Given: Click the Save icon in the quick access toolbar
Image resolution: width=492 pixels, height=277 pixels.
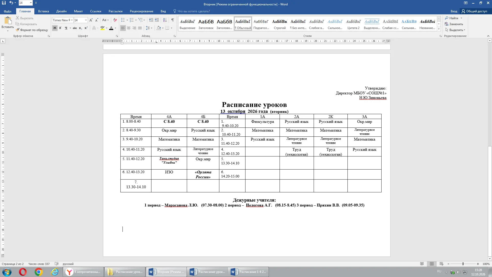Looking at the screenshot, I should (x=4, y=3).
